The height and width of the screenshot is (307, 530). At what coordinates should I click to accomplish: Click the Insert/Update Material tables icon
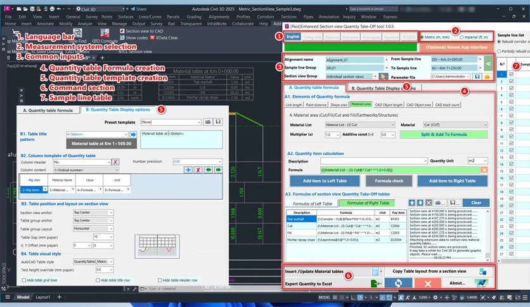(x=375, y=271)
